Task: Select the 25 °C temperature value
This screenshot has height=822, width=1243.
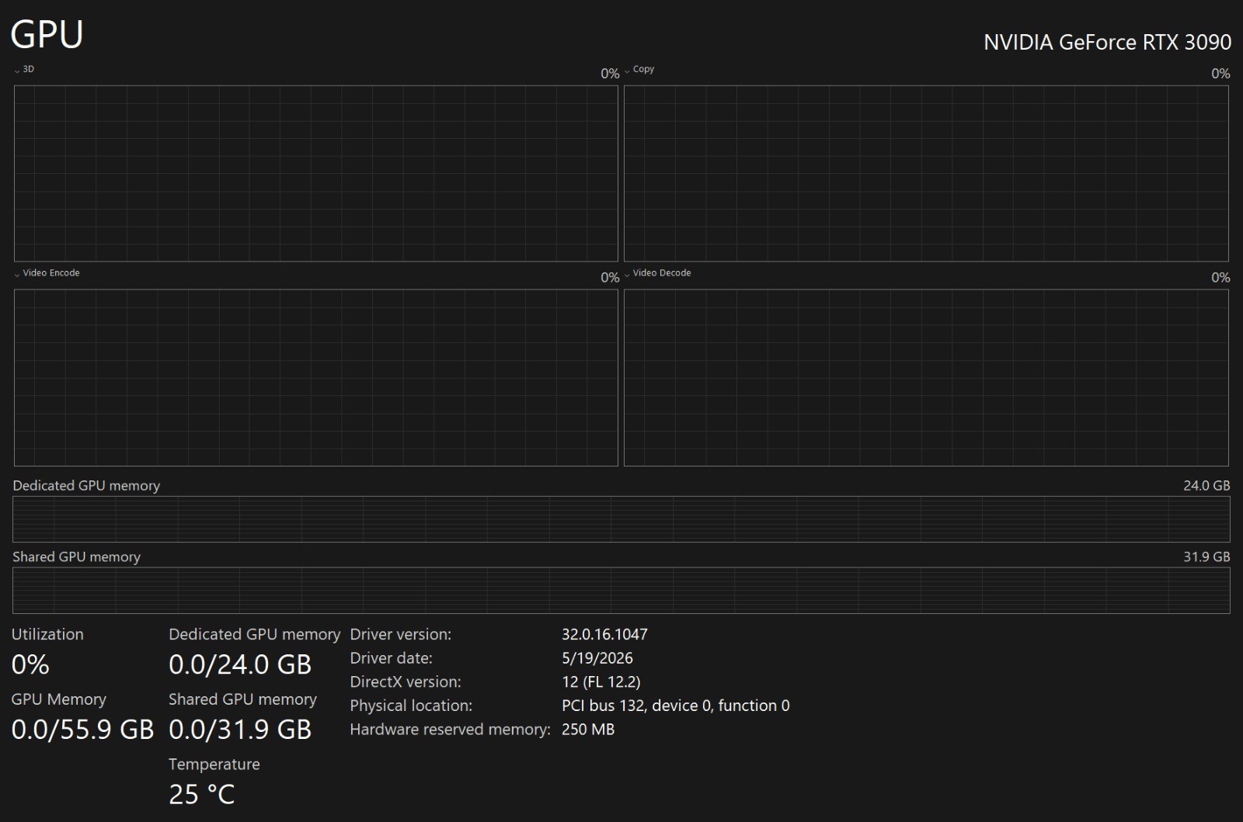Action: coord(201,794)
